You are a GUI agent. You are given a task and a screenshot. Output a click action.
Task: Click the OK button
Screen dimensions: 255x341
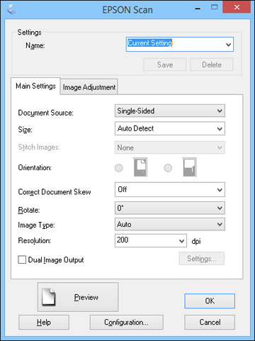[x=210, y=301]
